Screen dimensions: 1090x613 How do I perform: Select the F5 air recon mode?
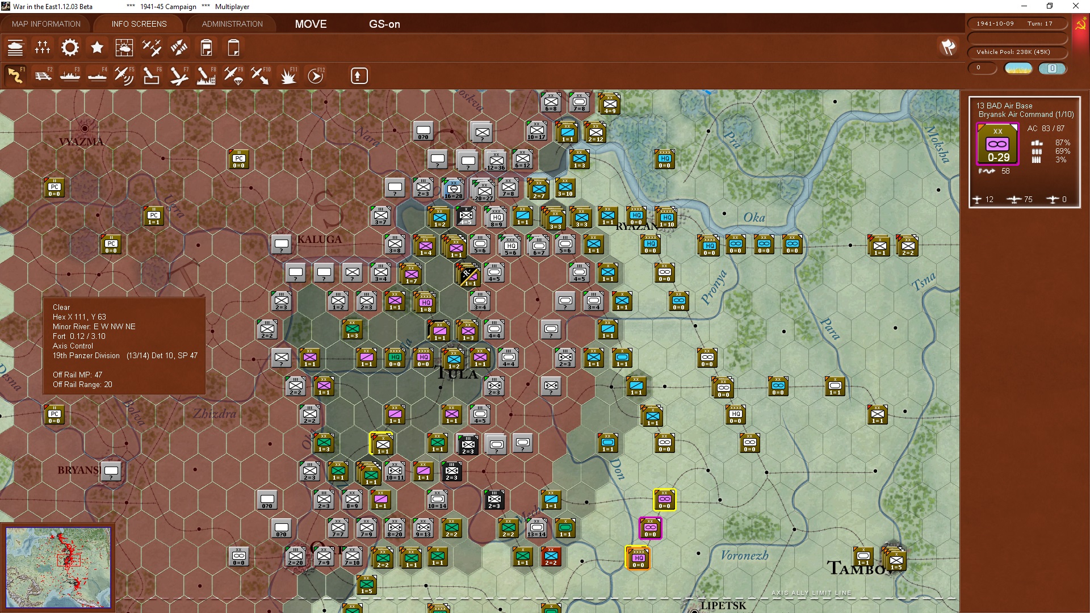click(x=124, y=75)
